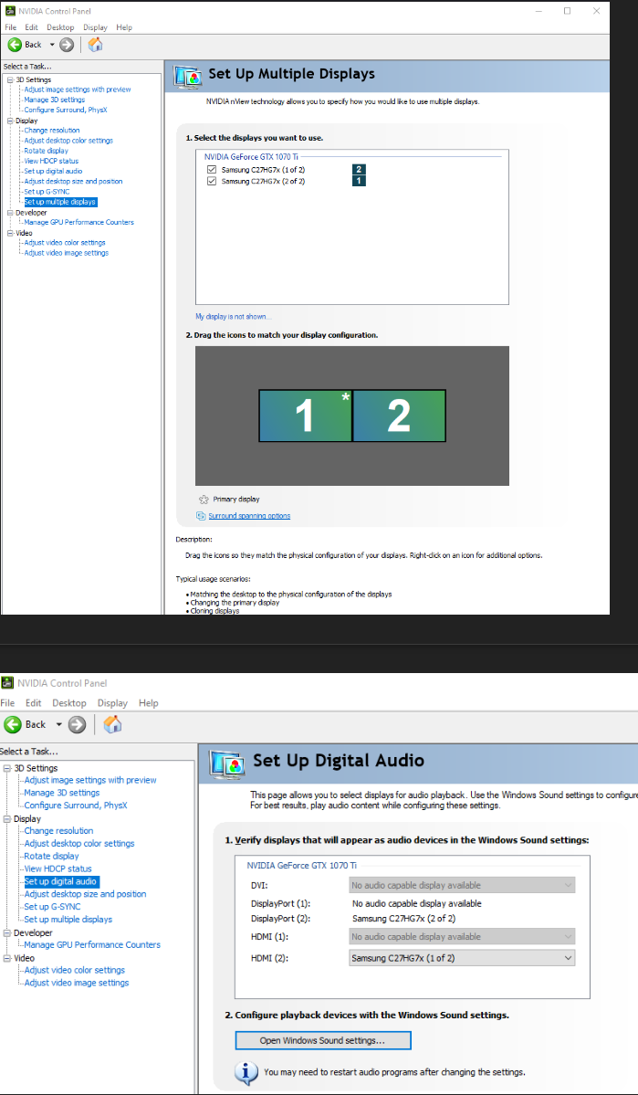
Task: Uncheck Samsung C27HG7x (1 of 2) checkbox
Action: [x=212, y=170]
